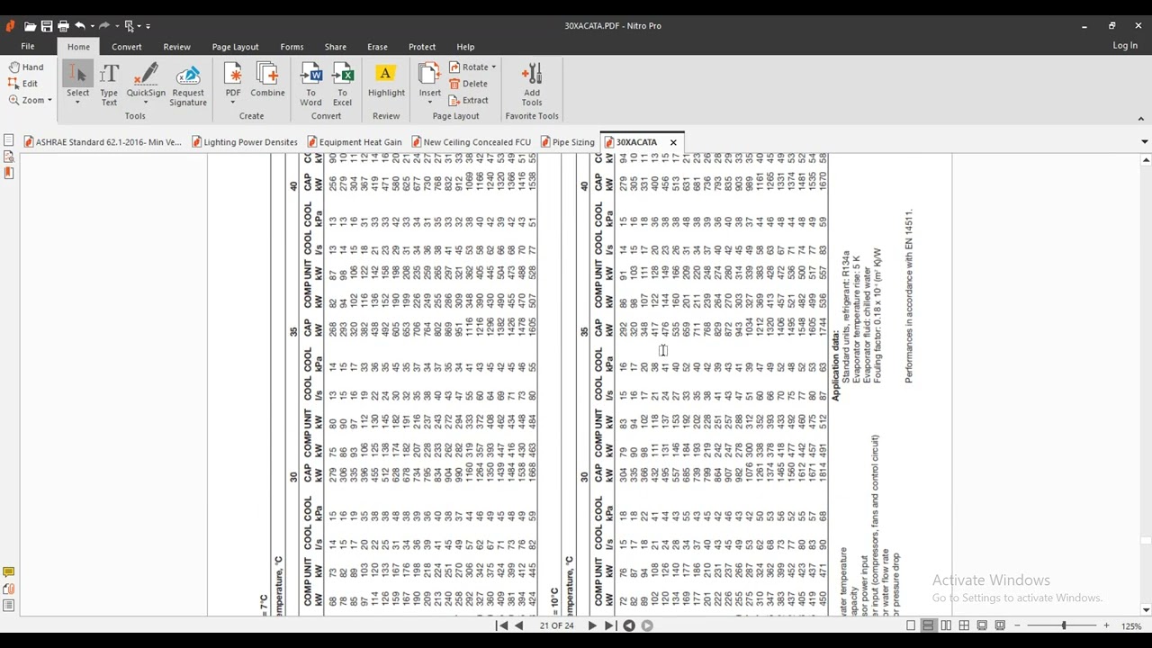Switch to the Convert ribbon tab
1152x648 pixels.
pyautogui.click(x=127, y=47)
